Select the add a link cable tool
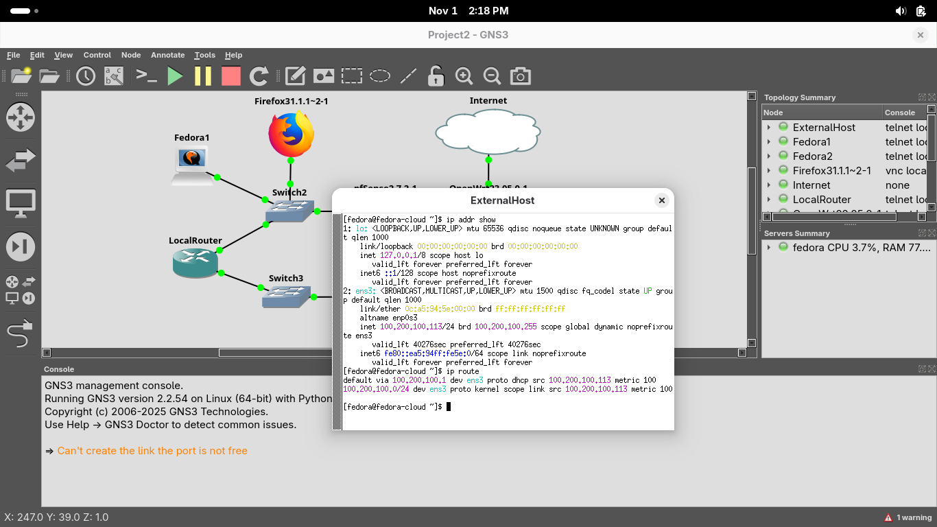 click(20, 333)
